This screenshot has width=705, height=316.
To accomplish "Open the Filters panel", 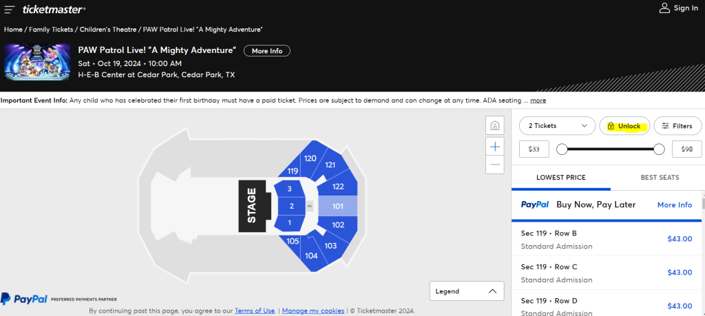I will pyautogui.click(x=678, y=126).
